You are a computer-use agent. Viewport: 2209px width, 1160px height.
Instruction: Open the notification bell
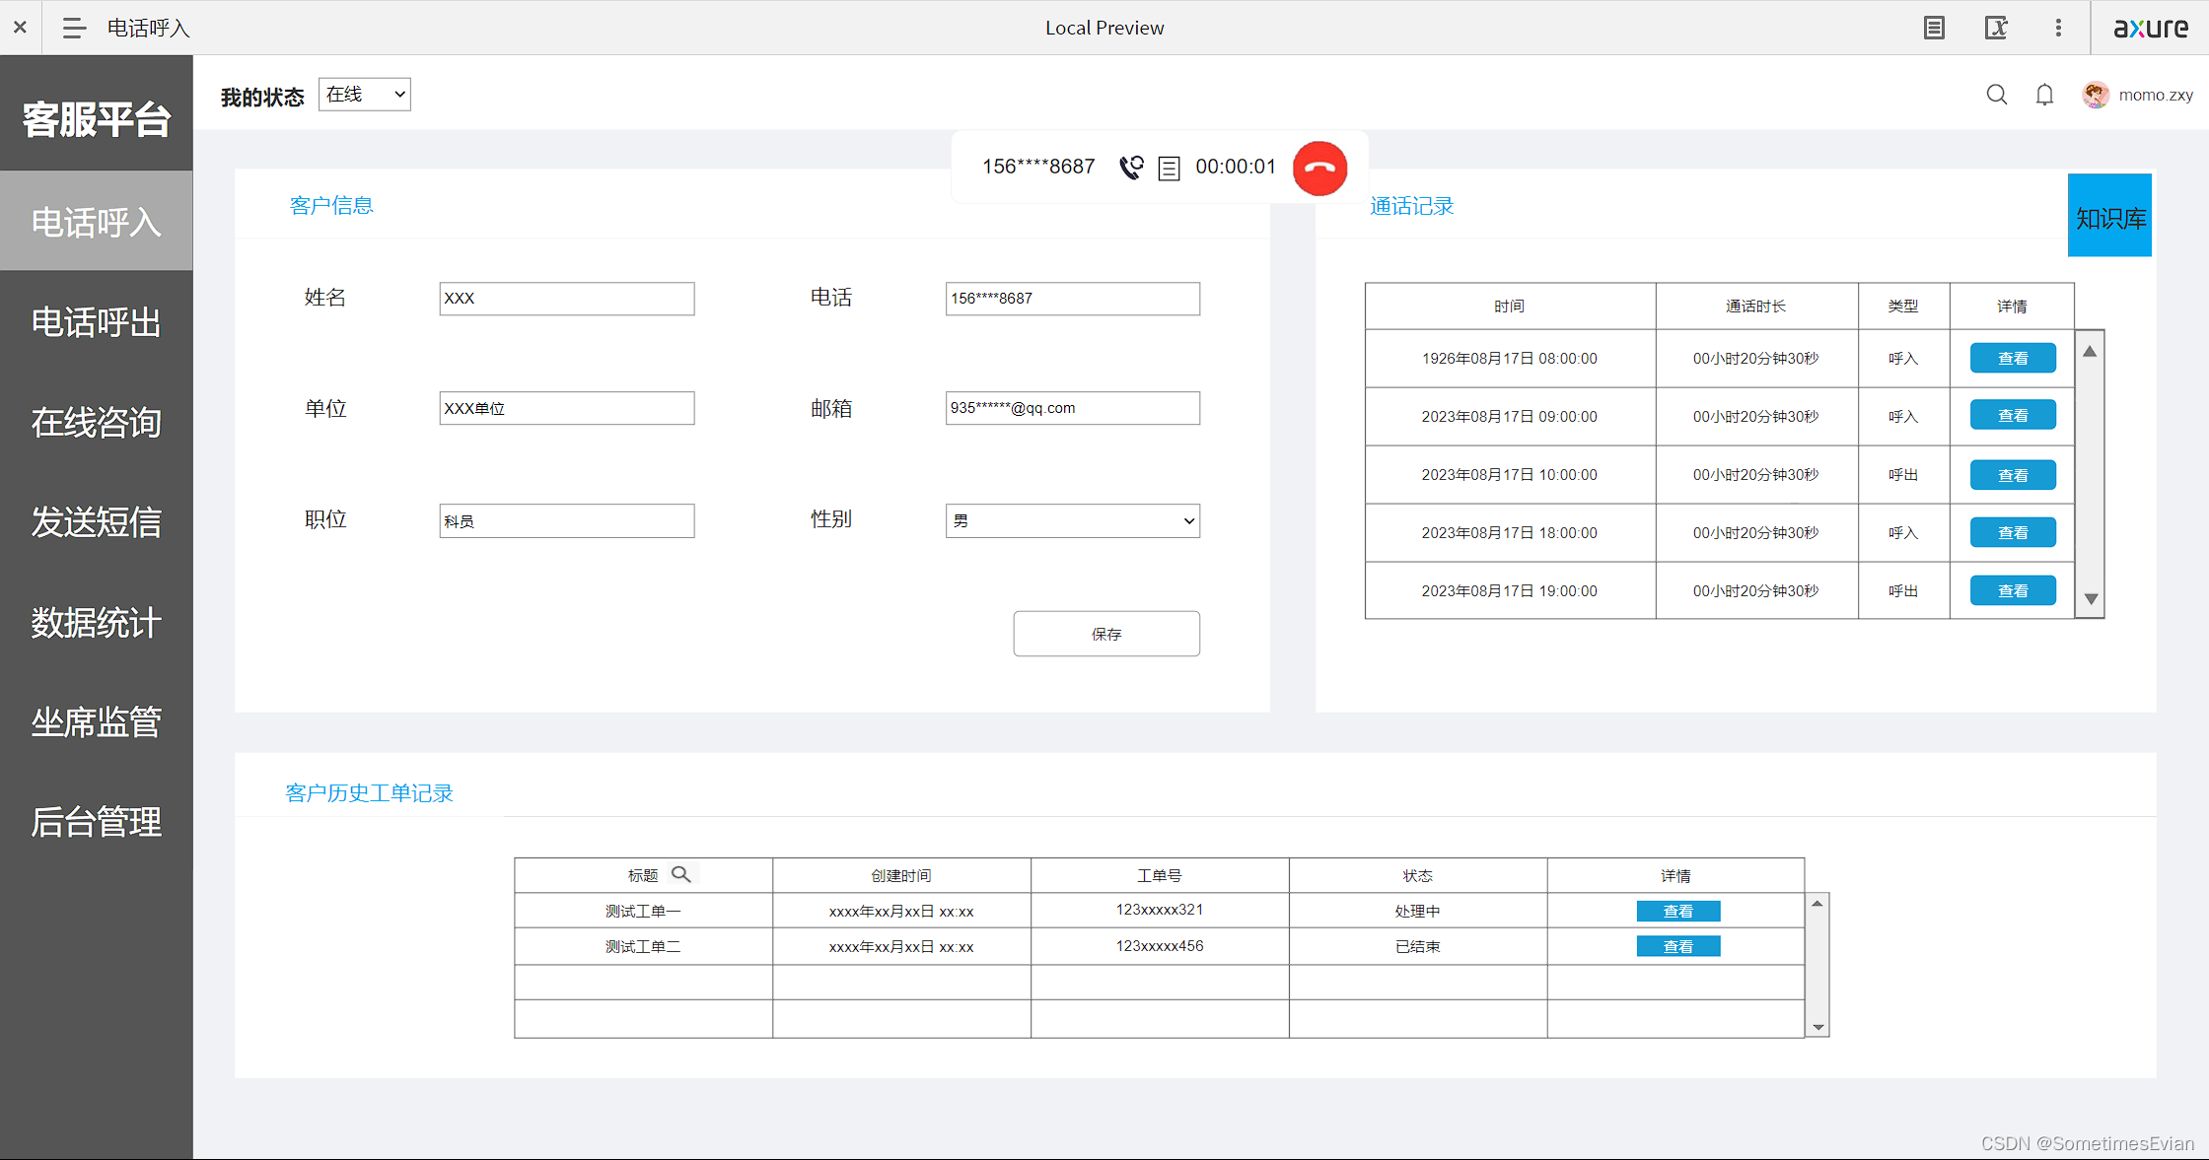[x=2044, y=95]
